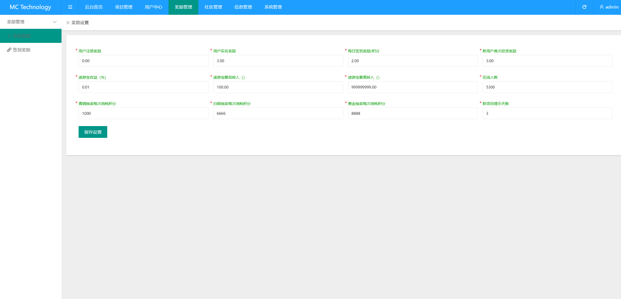The height and width of the screenshot is (299, 621).
Task: Click the sidebar collapse hamburger icon
Action: [70, 7]
